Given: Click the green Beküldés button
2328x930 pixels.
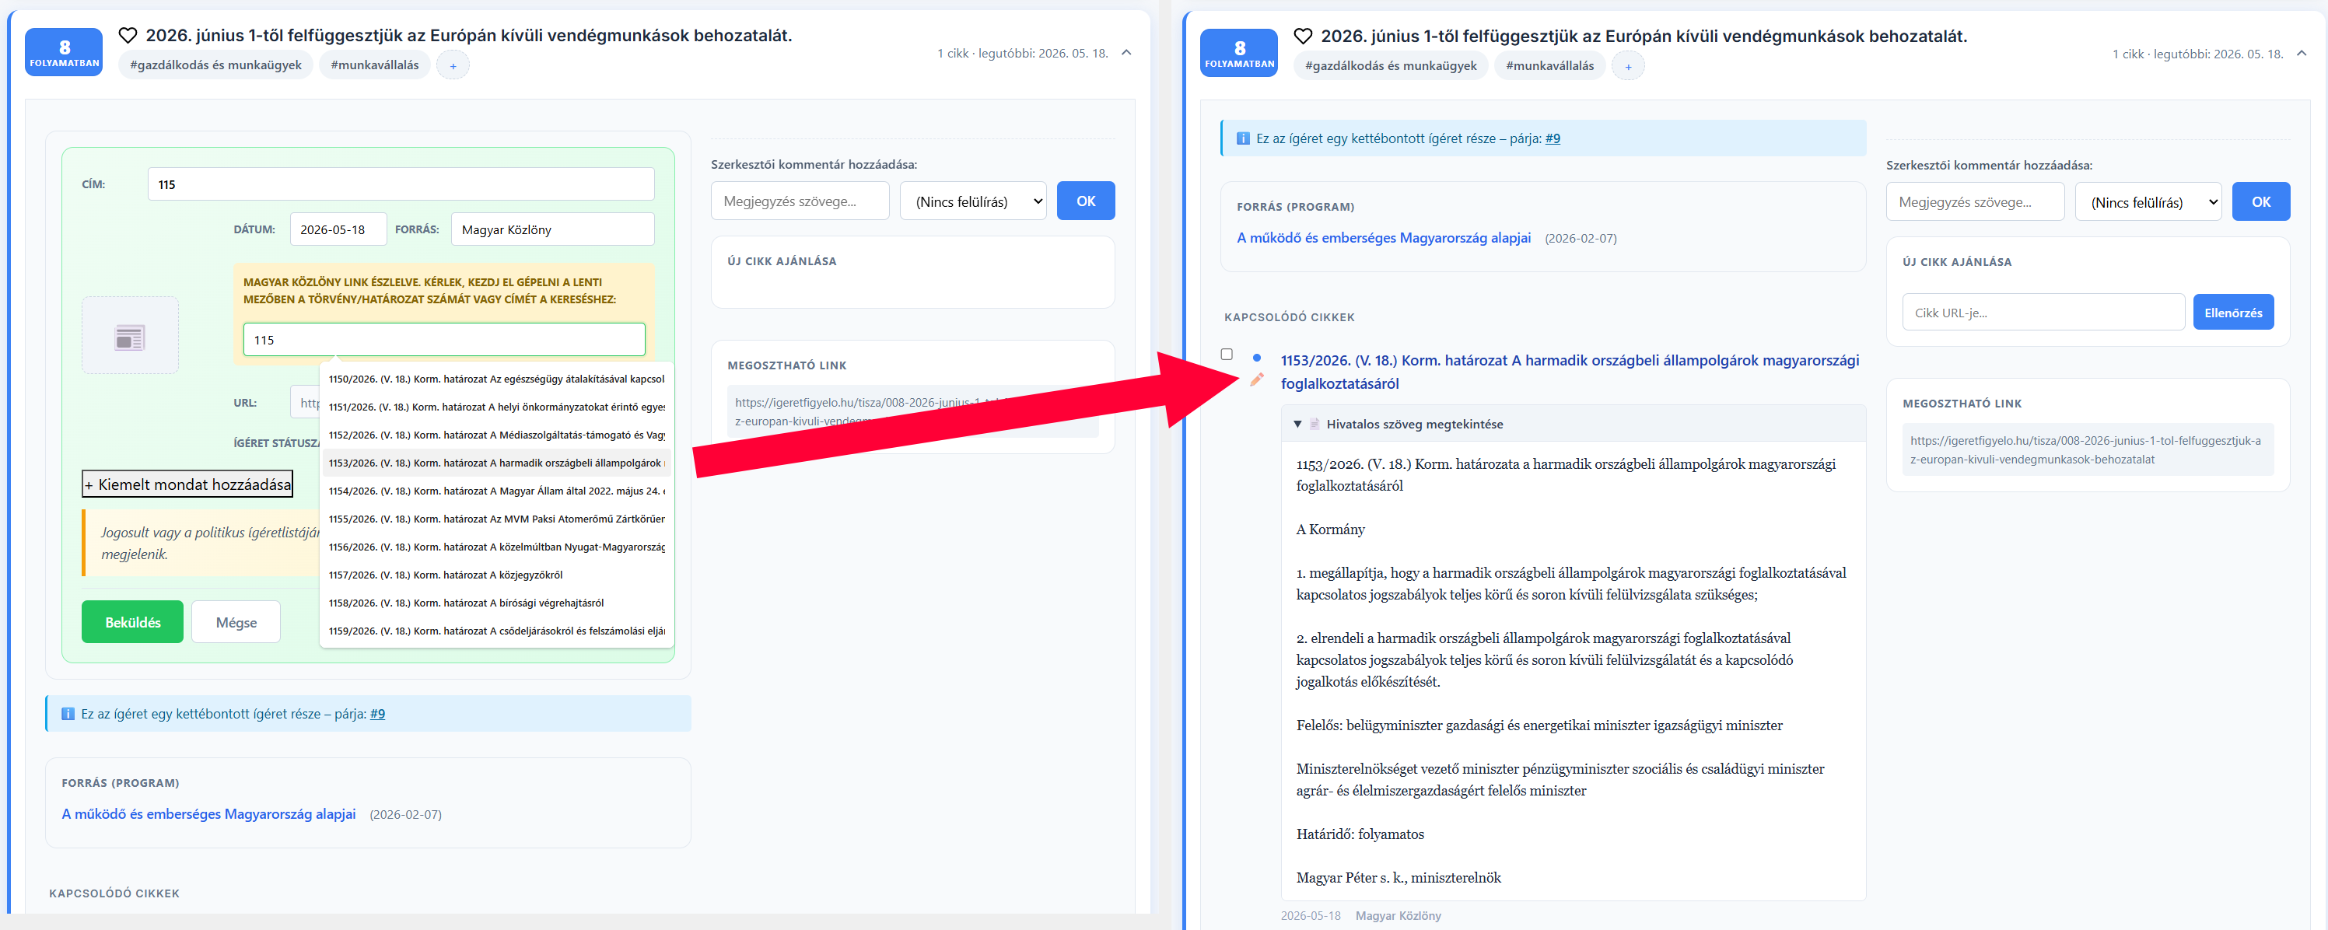Looking at the screenshot, I should (x=133, y=622).
